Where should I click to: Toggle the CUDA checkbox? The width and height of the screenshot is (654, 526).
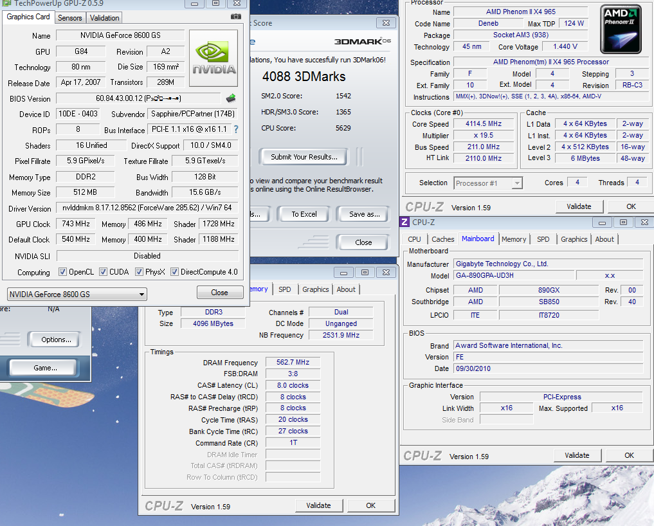(x=103, y=272)
